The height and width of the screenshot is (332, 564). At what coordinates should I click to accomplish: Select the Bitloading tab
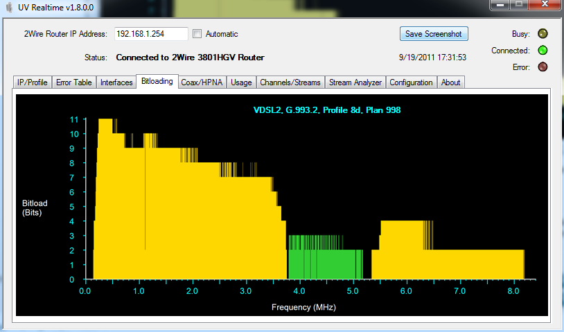[x=157, y=82]
